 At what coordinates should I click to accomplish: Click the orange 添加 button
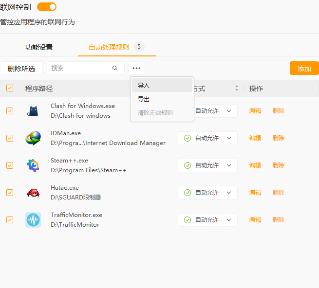(304, 69)
